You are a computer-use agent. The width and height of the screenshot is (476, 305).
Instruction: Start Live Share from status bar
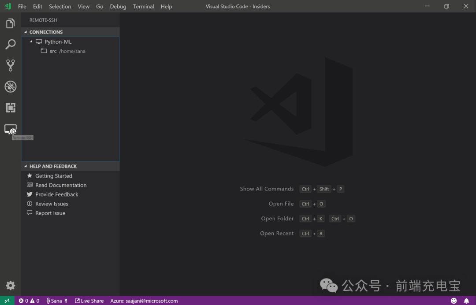89,301
